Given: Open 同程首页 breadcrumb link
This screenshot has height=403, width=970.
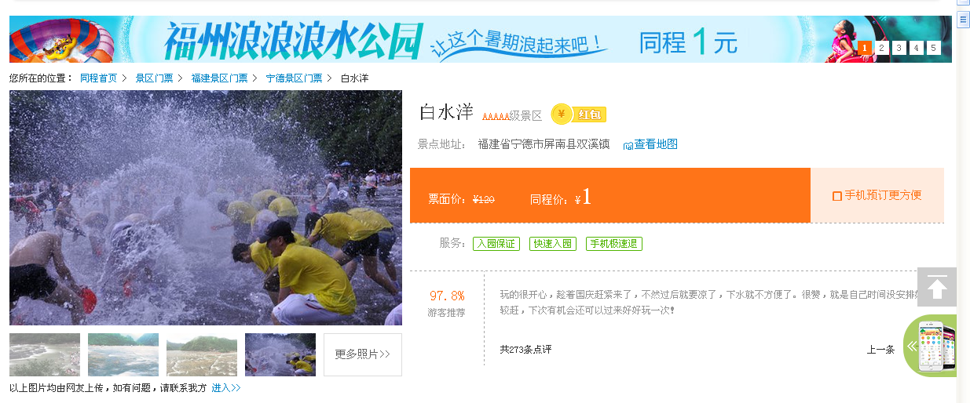Looking at the screenshot, I should tap(99, 78).
